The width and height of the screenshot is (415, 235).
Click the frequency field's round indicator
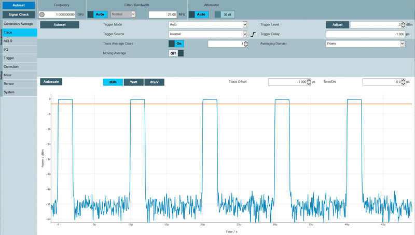coord(42,14)
